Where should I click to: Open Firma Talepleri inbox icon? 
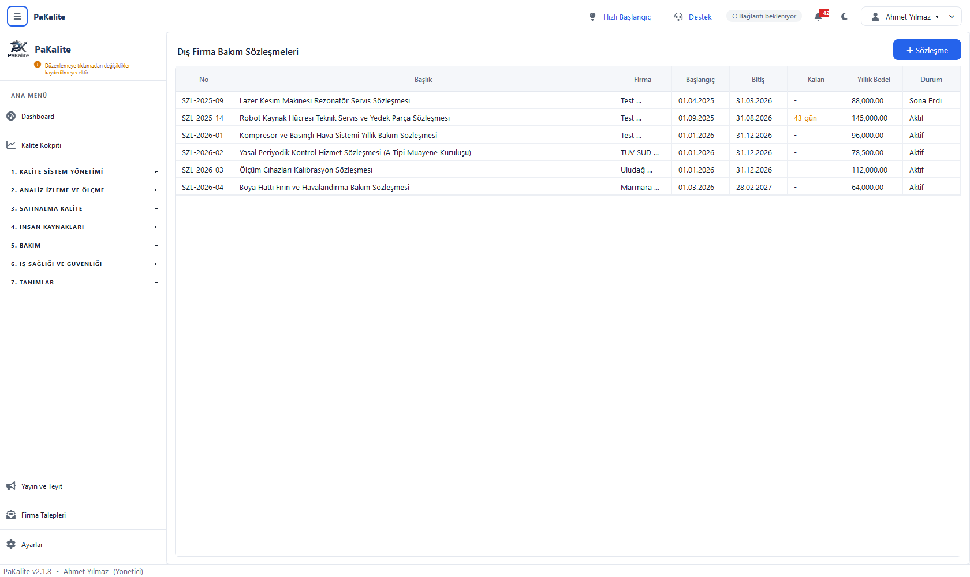click(x=11, y=515)
